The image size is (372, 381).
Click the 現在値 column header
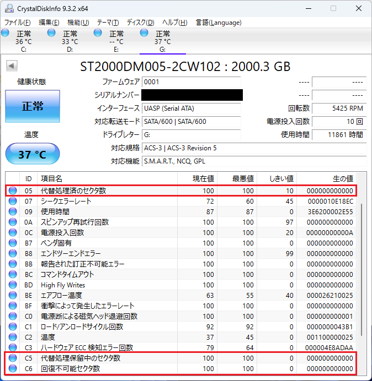[x=198, y=179]
